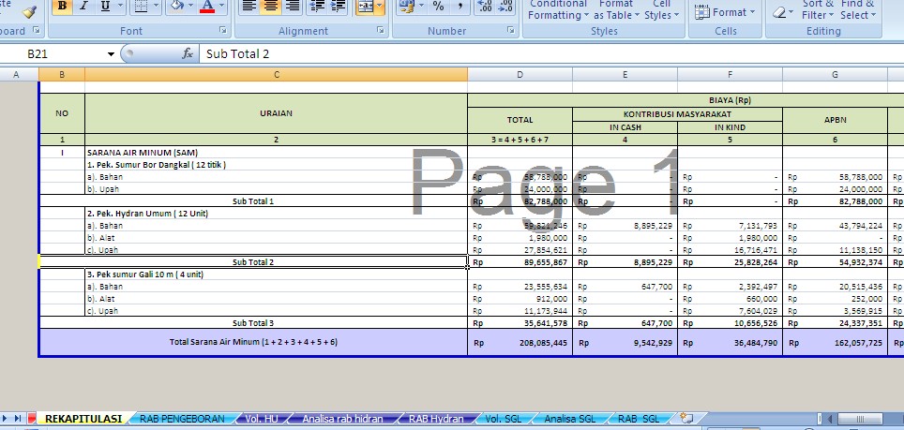Open Accounting format dropdown arrow
The width and height of the screenshot is (904, 430).
click(x=421, y=7)
